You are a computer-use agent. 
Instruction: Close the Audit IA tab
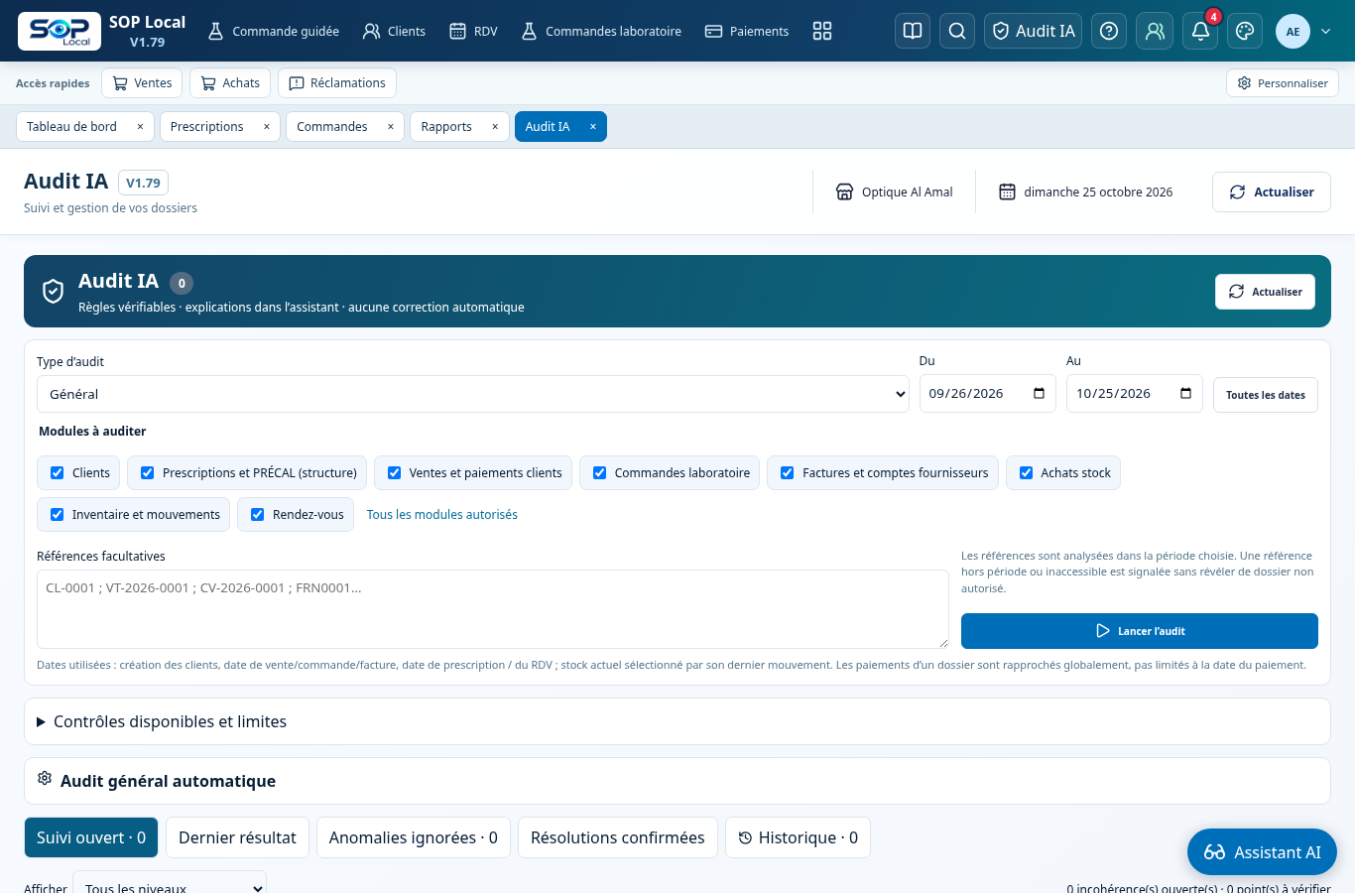coord(593,127)
